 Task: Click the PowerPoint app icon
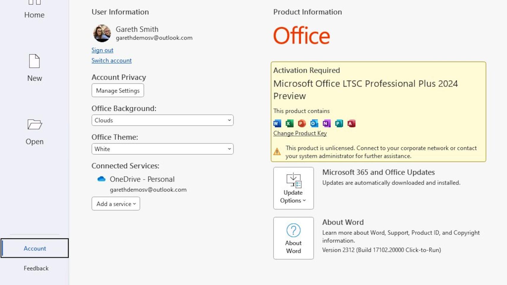pos(302,123)
